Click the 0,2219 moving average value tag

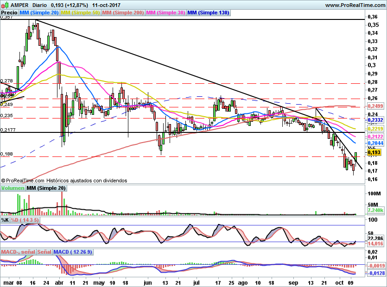(375, 129)
